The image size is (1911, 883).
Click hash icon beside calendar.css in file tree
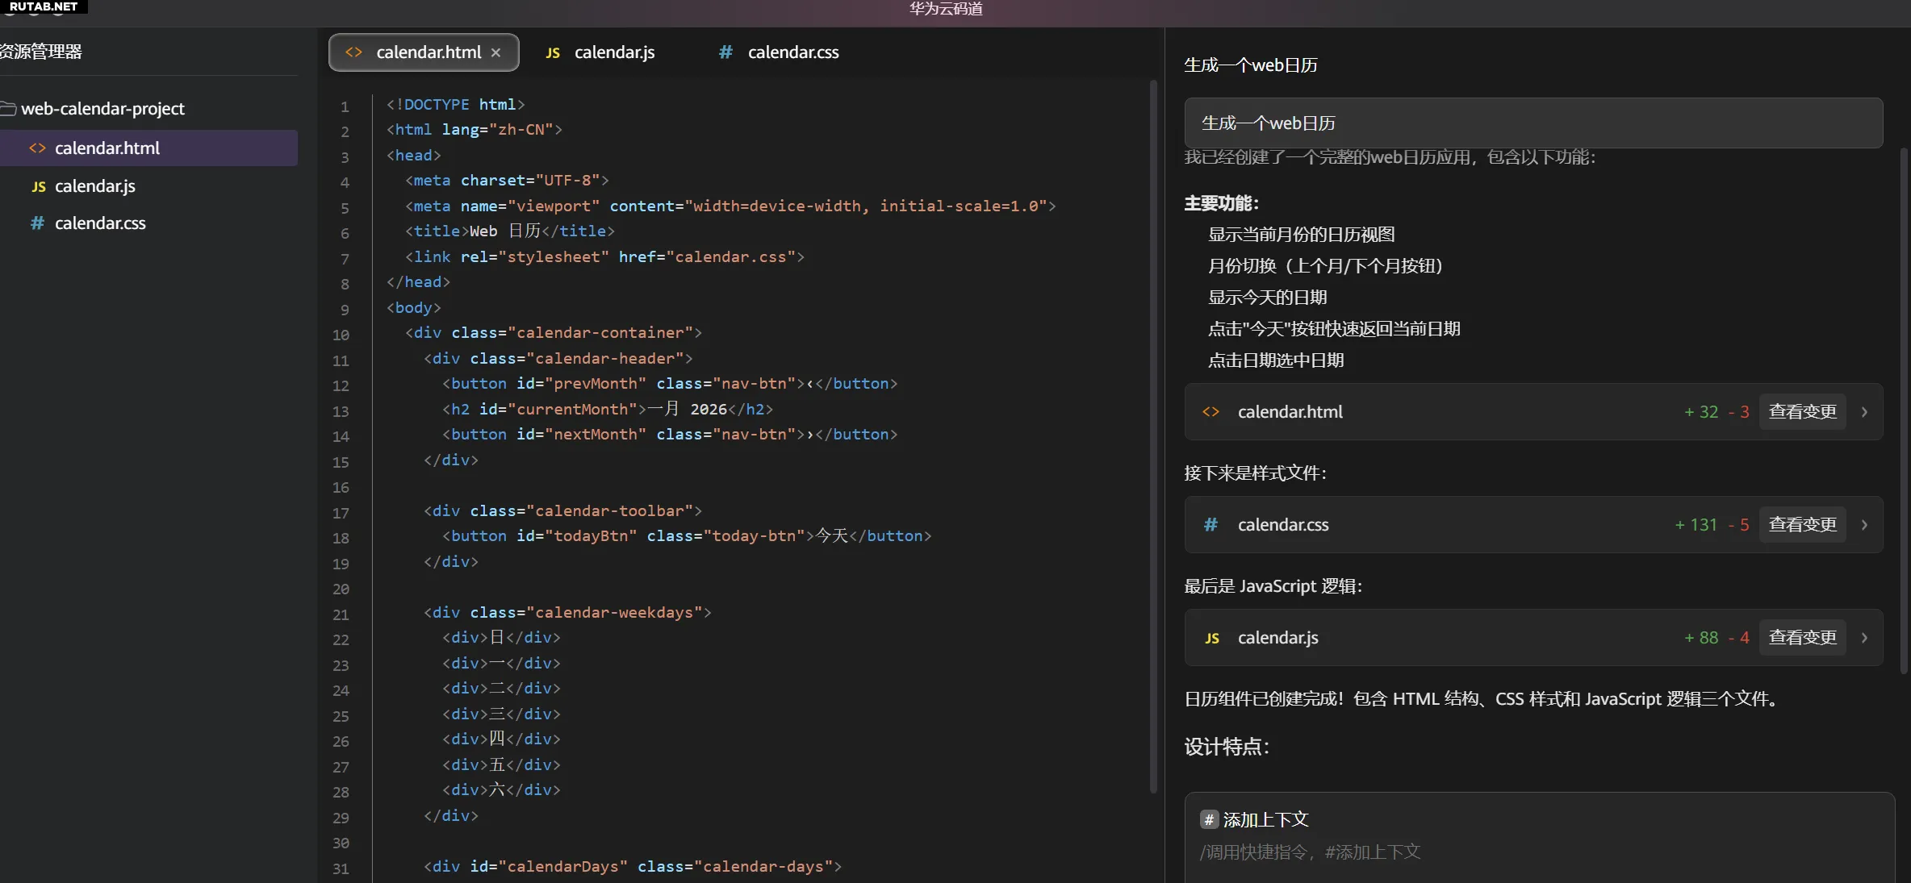[37, 223]
